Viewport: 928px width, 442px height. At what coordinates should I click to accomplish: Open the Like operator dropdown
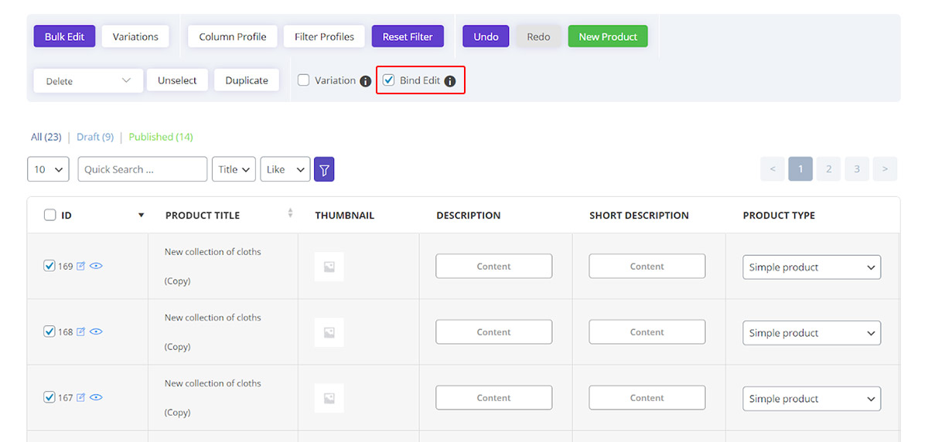[285, 169]
